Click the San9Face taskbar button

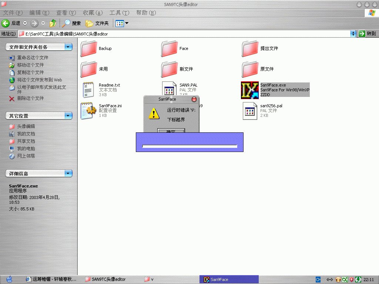point(229,279)
